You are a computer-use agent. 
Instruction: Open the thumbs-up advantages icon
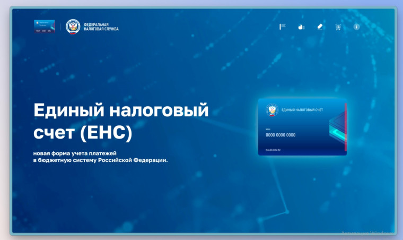[x=301, y=27]
